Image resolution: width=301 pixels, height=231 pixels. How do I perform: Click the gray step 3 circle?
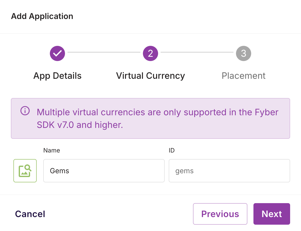click(243, 53)
